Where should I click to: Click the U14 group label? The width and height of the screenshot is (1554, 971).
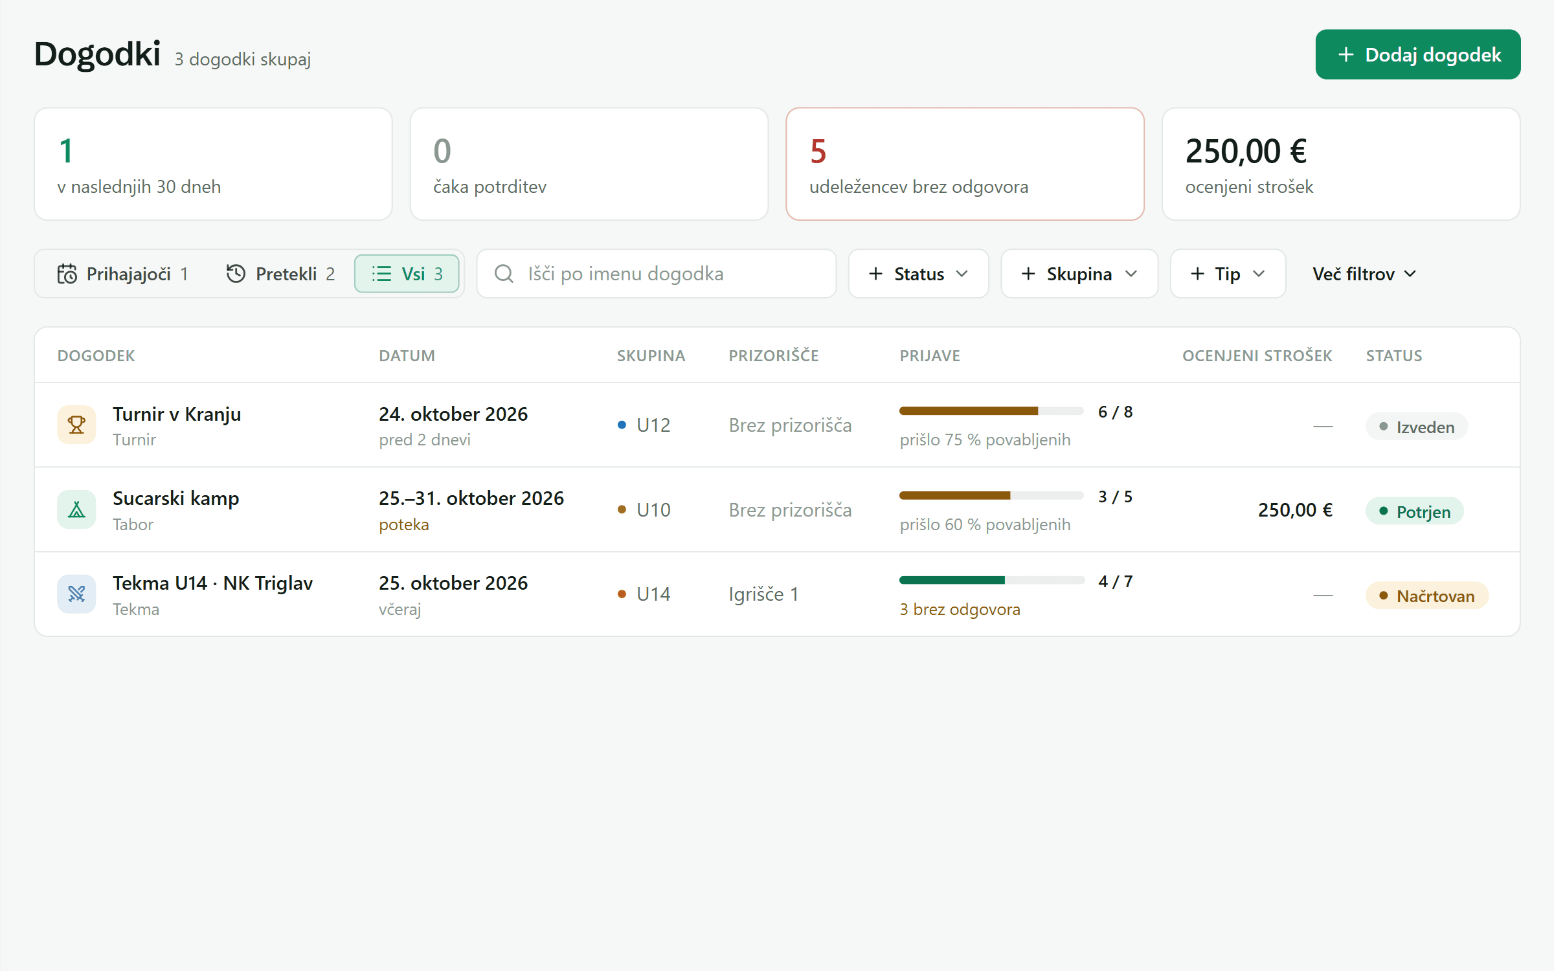click(x=653, y=594)
